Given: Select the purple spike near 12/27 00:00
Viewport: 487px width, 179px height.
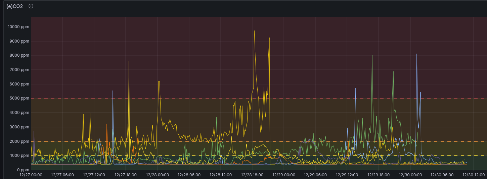Looking at the screenshot, I should click(34, 132).
